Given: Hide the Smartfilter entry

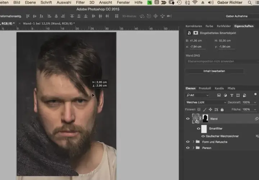Looking at the screenshot, I should click(x=199, y=129).
